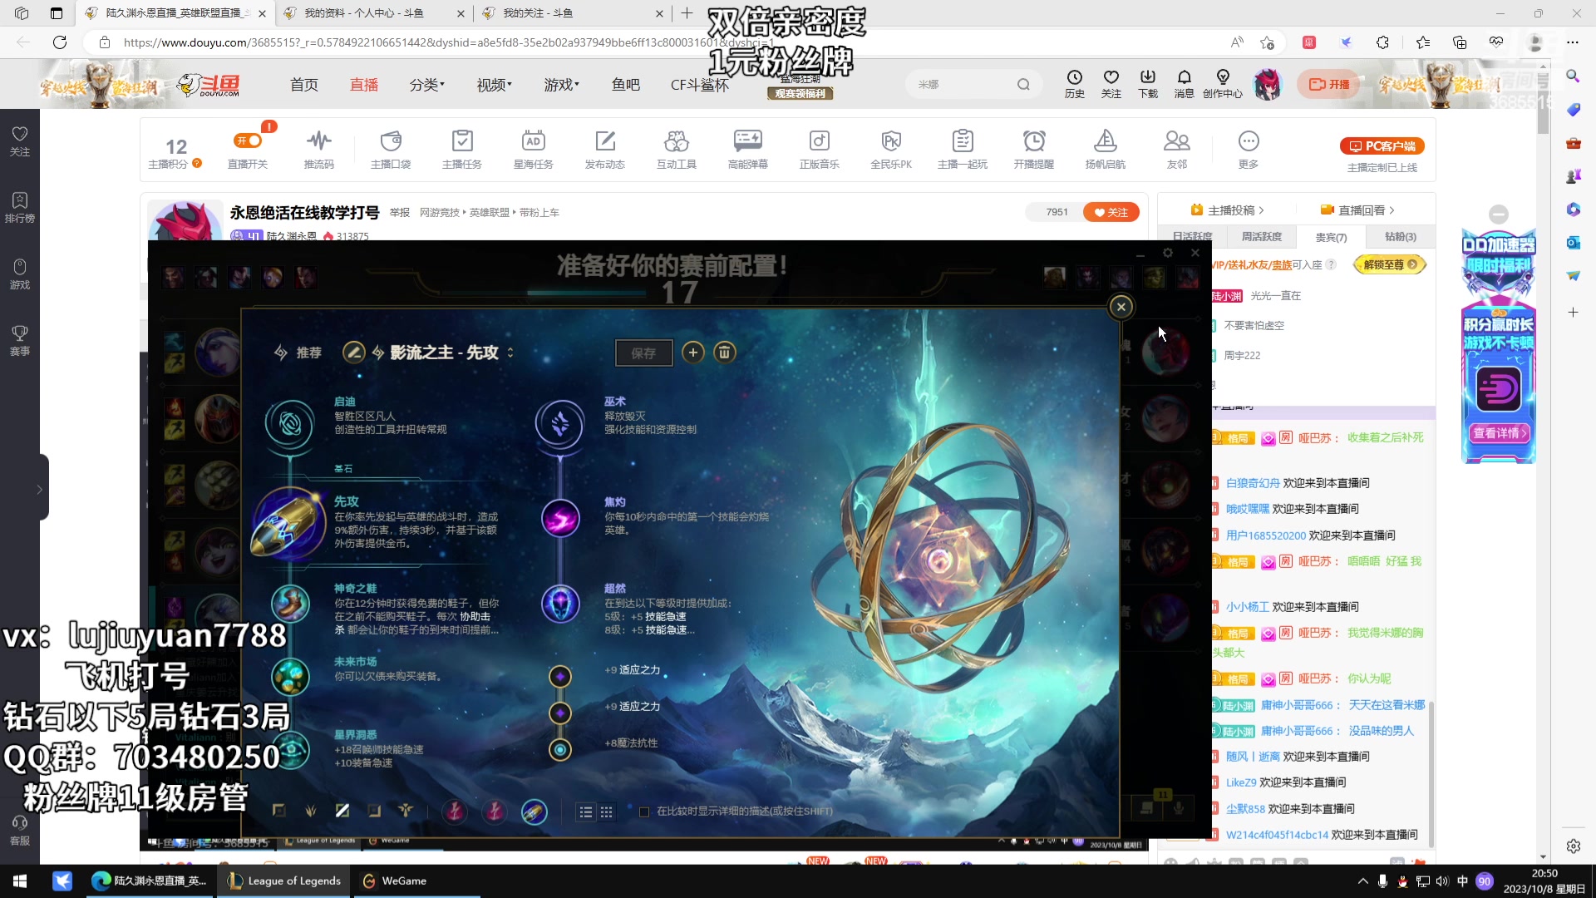
Task: Open 历史 history icon
Action: click(x=1075, y=84)
